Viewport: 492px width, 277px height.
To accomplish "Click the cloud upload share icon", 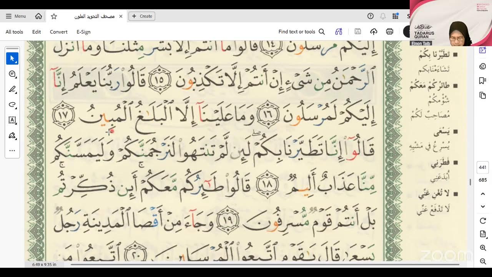I will (x=374, y=32).
